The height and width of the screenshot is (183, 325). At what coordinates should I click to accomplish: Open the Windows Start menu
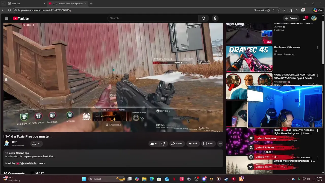[x=84, y=179]
